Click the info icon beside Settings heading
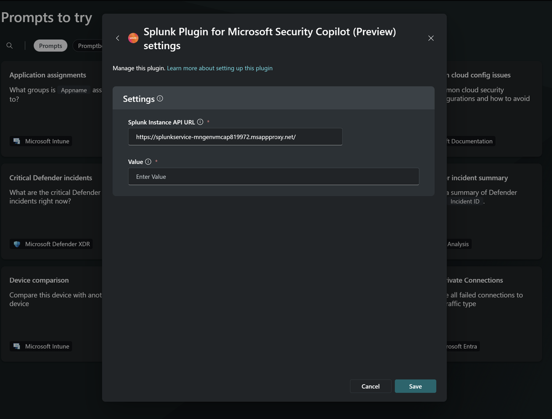 [160, 98]
